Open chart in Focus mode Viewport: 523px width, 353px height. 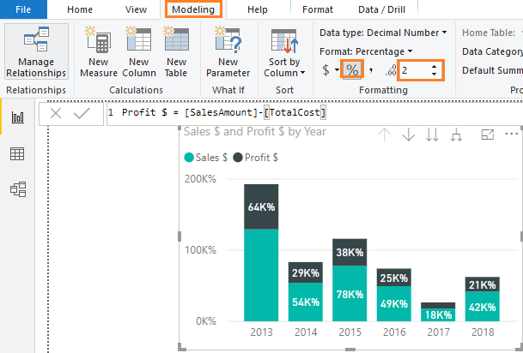487,135
